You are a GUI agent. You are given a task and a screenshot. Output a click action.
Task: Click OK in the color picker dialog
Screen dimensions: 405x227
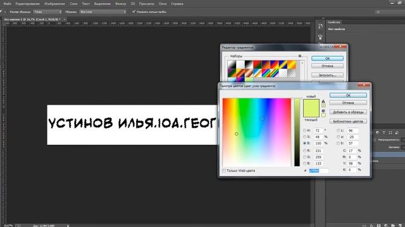point(348,95)
